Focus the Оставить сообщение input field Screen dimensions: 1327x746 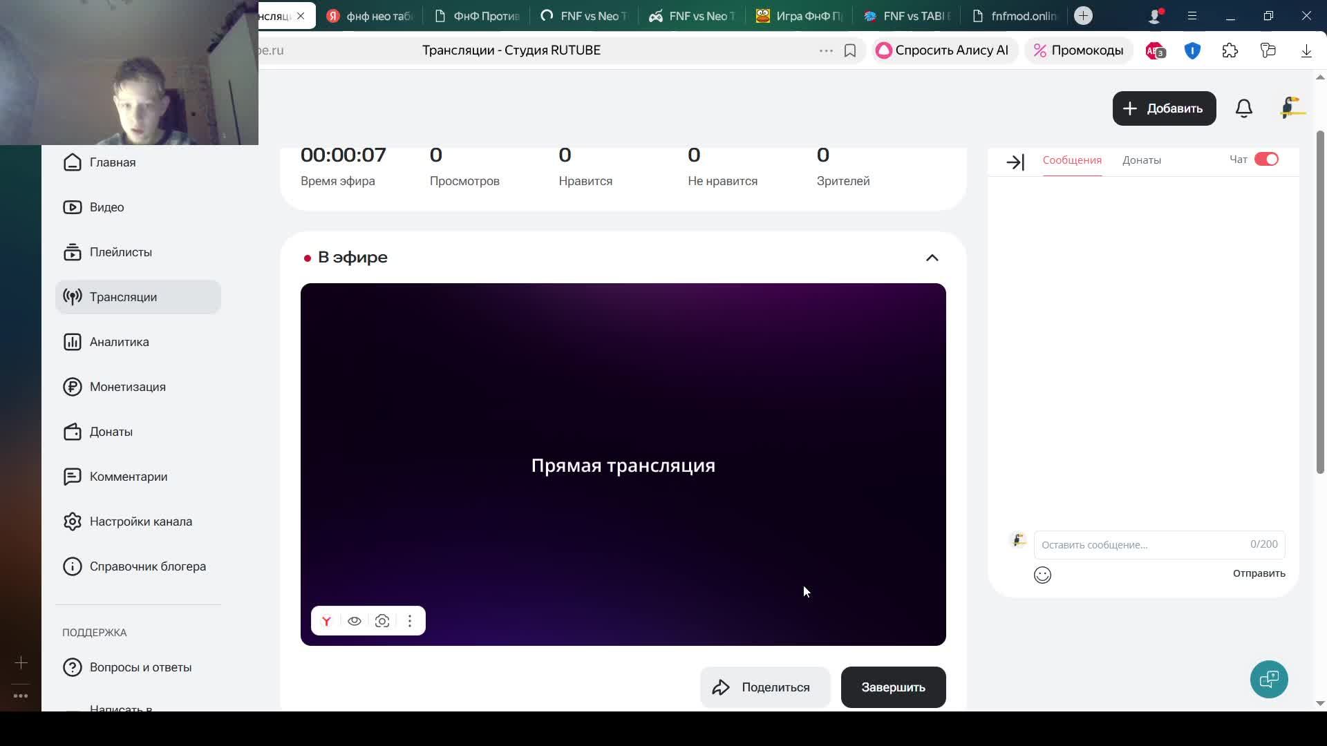coord(1140,545)
